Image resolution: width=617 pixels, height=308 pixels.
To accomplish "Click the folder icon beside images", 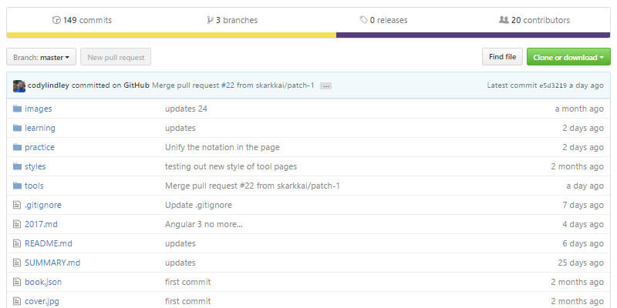I will click(x=18, y=109).
